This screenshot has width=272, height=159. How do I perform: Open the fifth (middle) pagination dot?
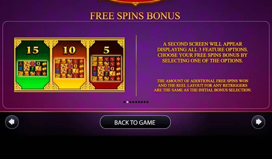point(136,102)
